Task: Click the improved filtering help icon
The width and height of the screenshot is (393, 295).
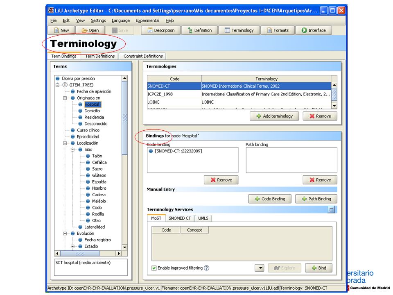Action: (206, 268)
